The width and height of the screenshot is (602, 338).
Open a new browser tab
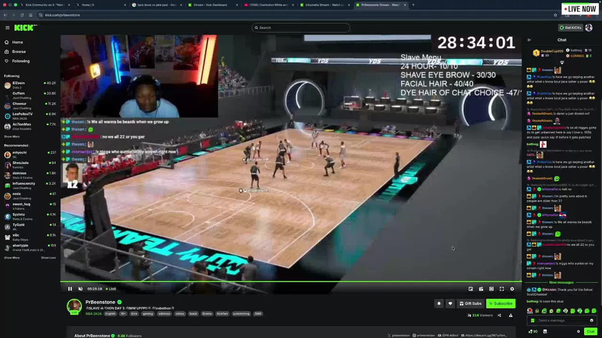[413, 5]
